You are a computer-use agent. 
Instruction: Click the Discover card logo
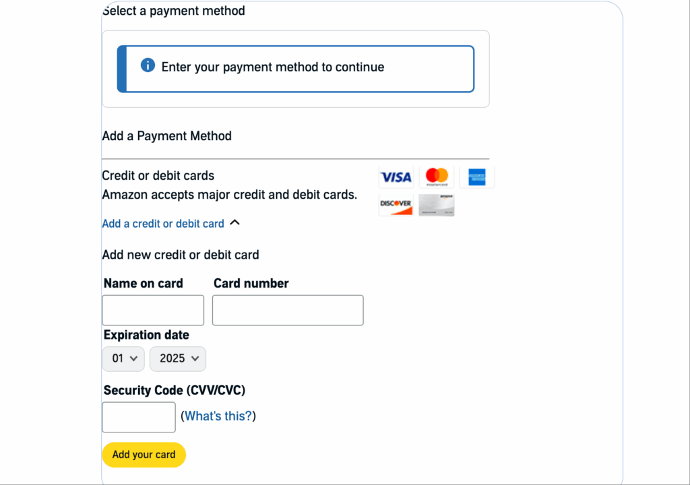tap(396, 205)
